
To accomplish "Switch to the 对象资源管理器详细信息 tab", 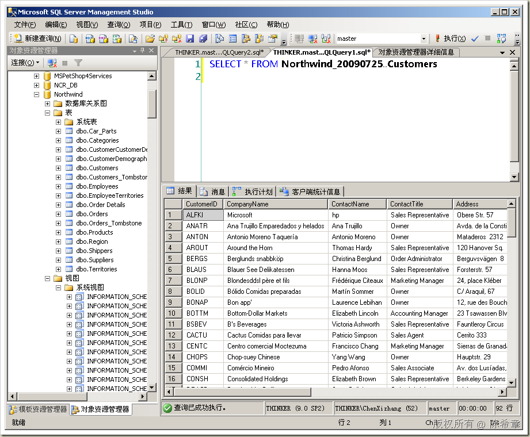I will coord(415,52).
